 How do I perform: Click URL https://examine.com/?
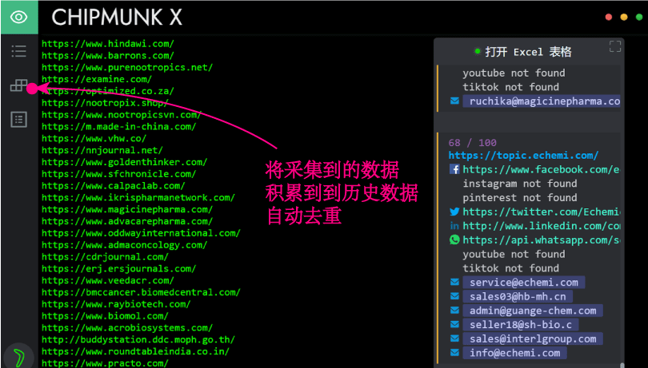click(x=97, y=79)
